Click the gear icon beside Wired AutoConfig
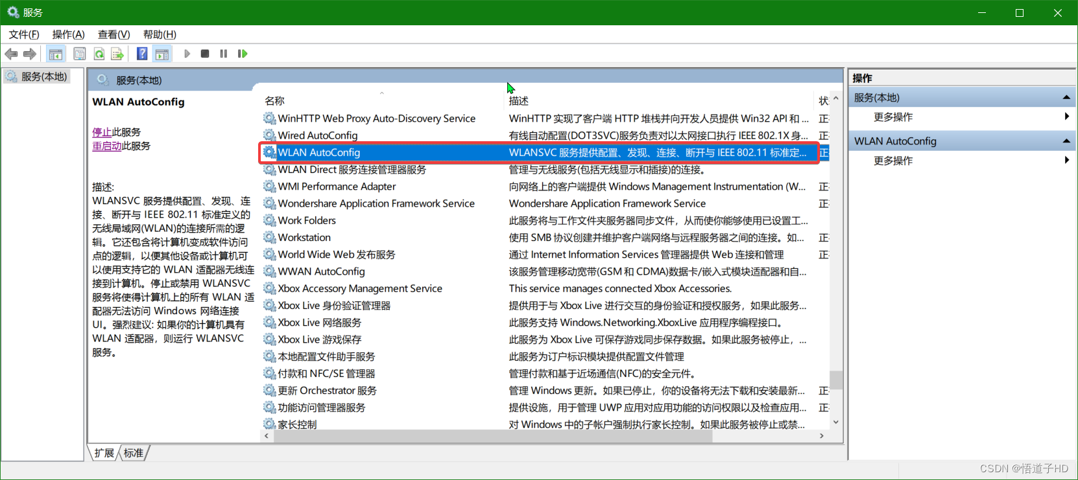The width and height of the screenshot is (1078, 480). (269, 135)
